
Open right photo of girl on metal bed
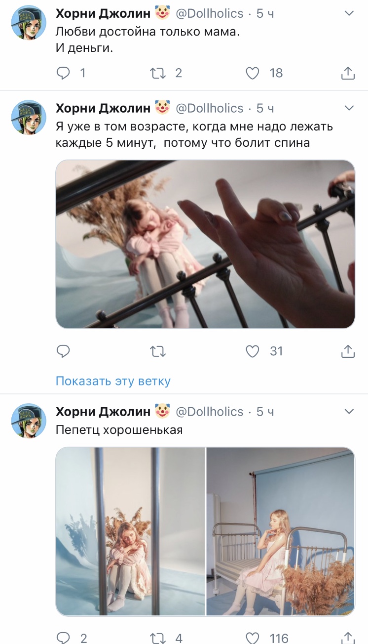281,531
